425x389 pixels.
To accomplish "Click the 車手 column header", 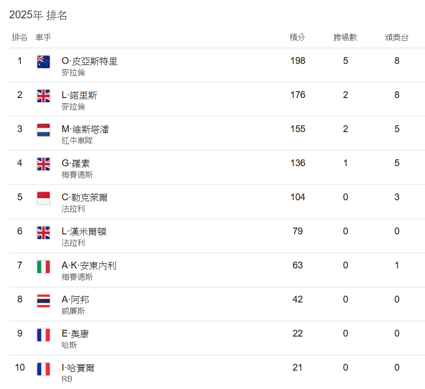I will pos(43,37).
